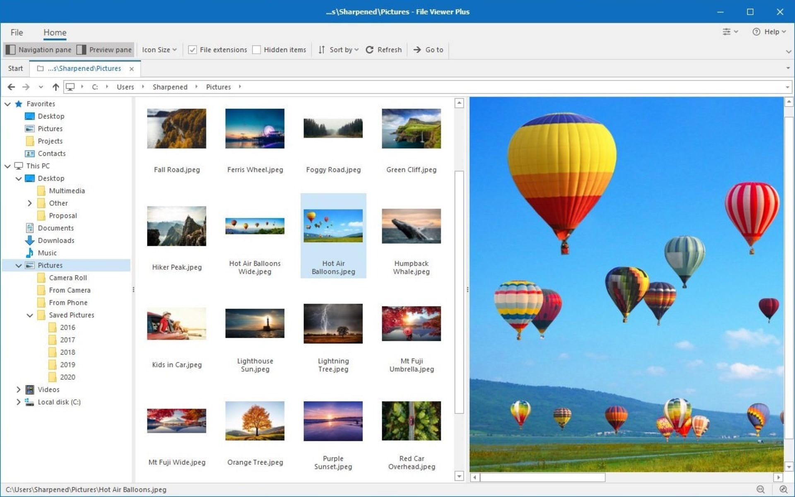Toggle the Preview pane
The image size is (795, 497).
pos(104,50)
